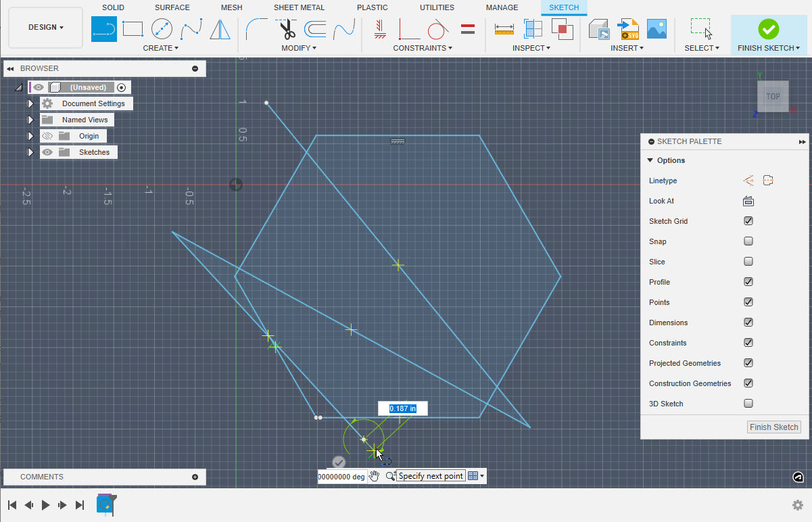Open the CREATE dropdown
The width and height of the screenshot is (812, 522).
[x=160, y=48]
